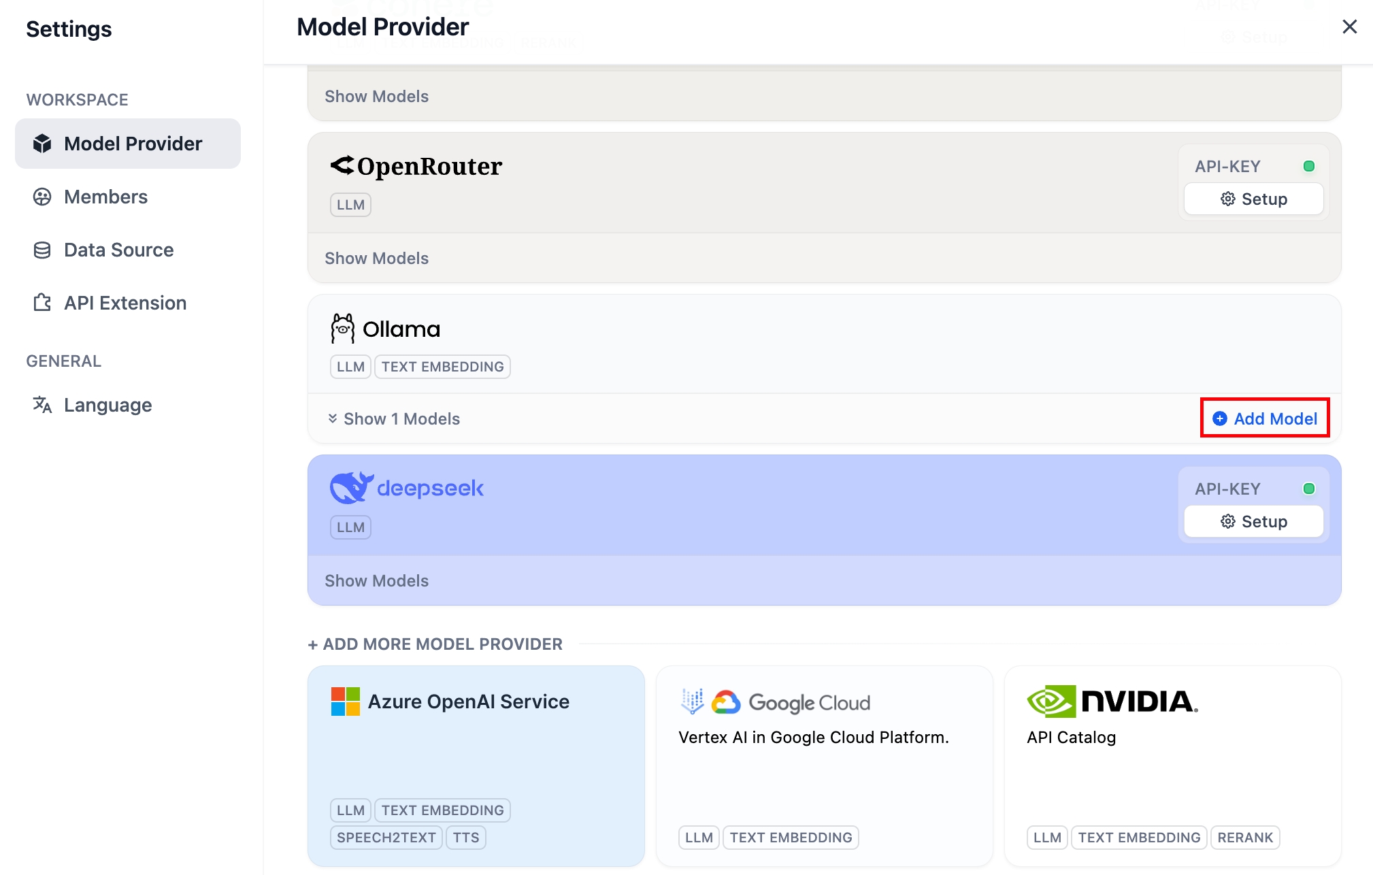Open Setup for the OpenRouter provider
The image size is (1373, 875).
pyautogui.click(x=1253, y=199)
